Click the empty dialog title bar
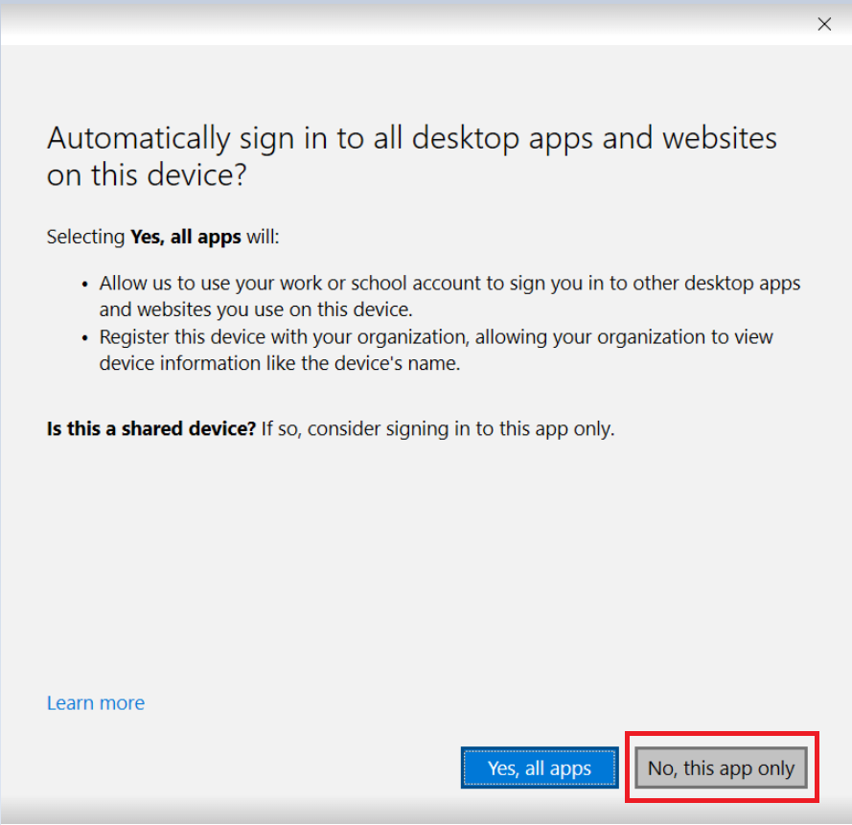Viewport: 852px width, 825px height. click(x=383, y=25)
